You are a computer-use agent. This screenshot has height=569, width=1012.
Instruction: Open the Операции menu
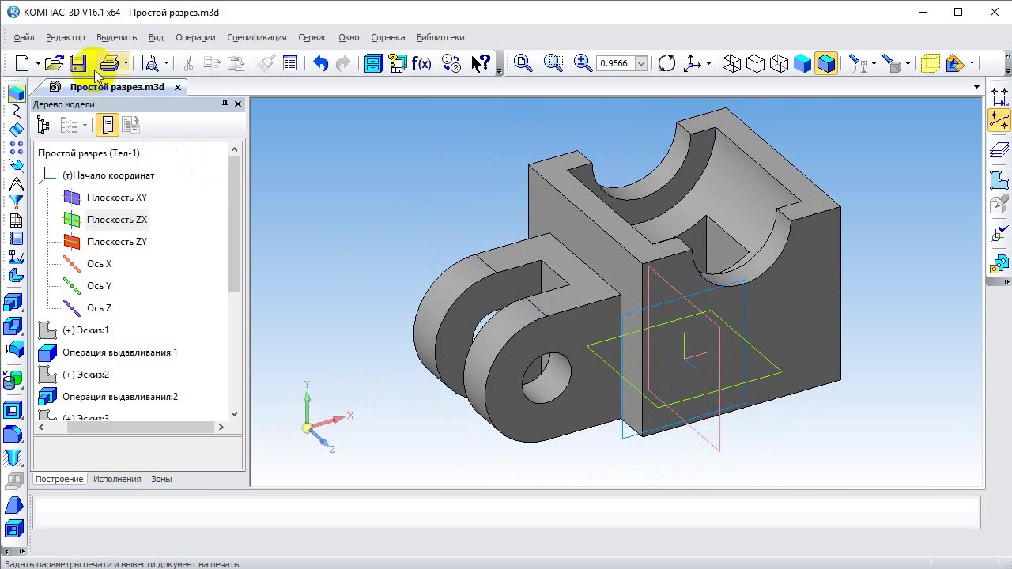pos(195,37)
